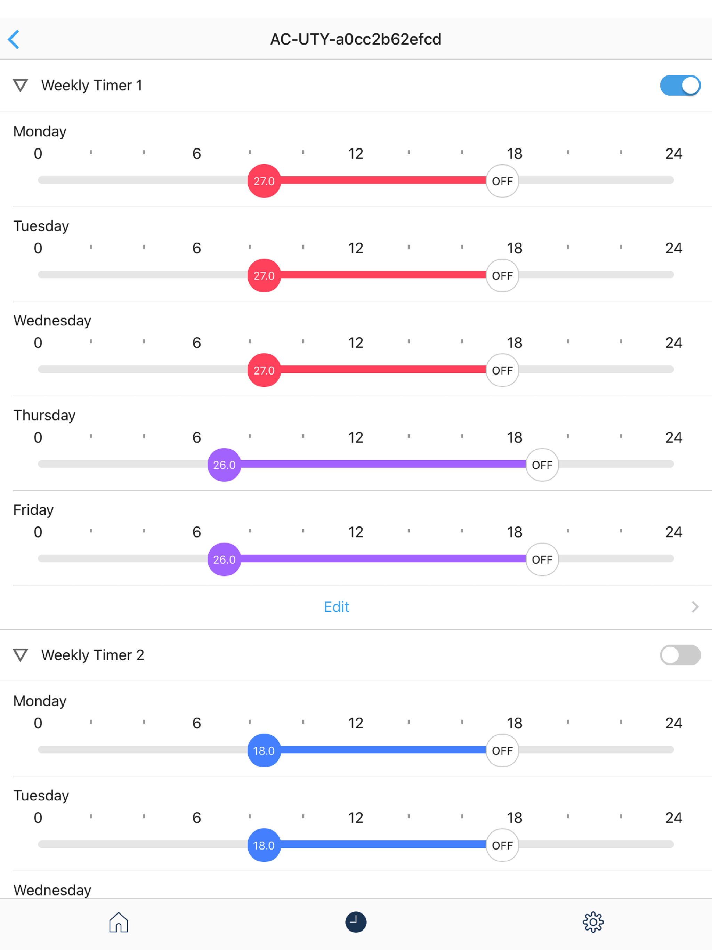The image size is (712, 950).
Task: Collapse Weekly Timer 2 with triangle
Action: click(20, 655)
